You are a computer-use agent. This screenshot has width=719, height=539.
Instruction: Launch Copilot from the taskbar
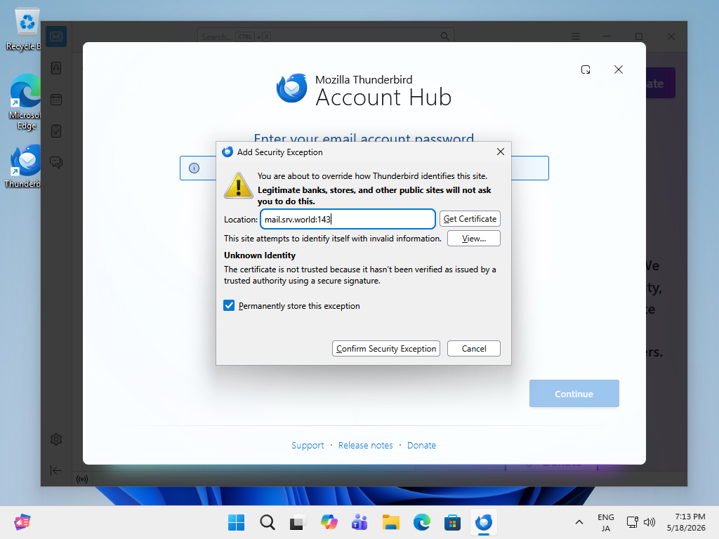click(329, 522)
